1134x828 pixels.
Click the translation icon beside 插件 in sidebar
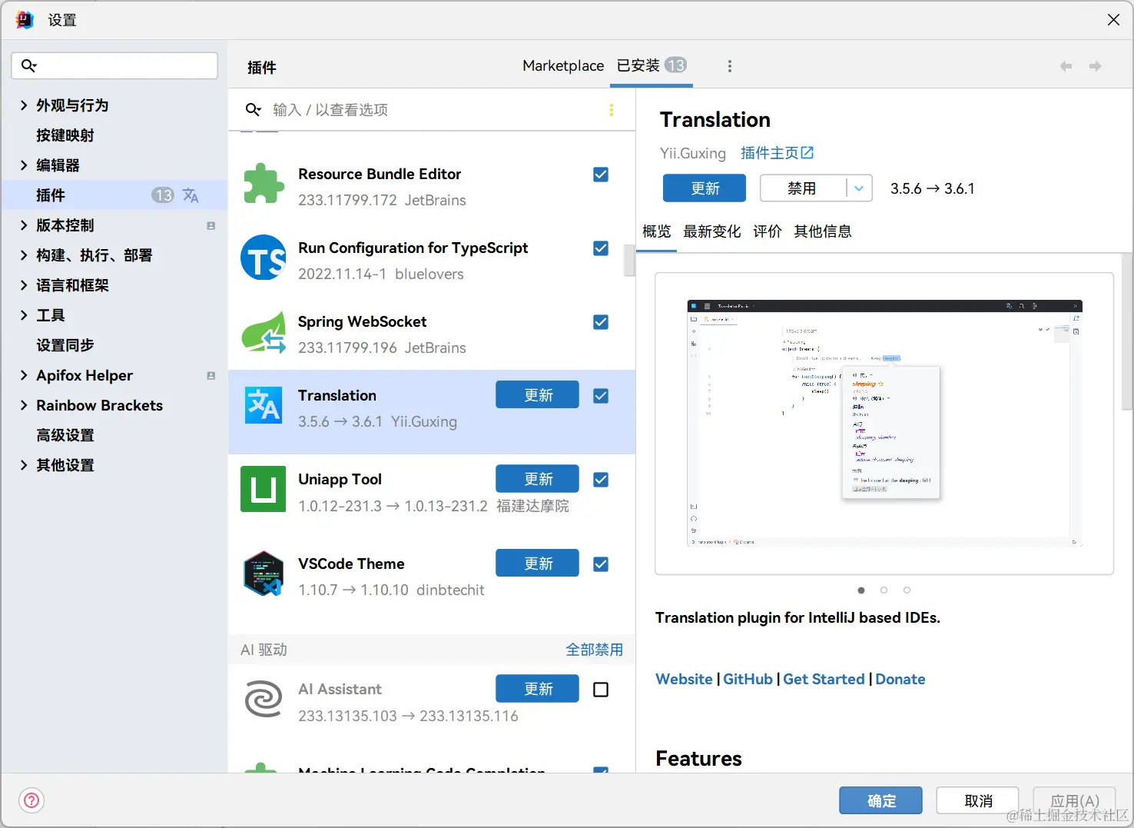coord(191,195)
